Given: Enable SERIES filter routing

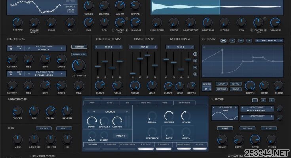Looking at the screenshot, I should click(79, 47).
